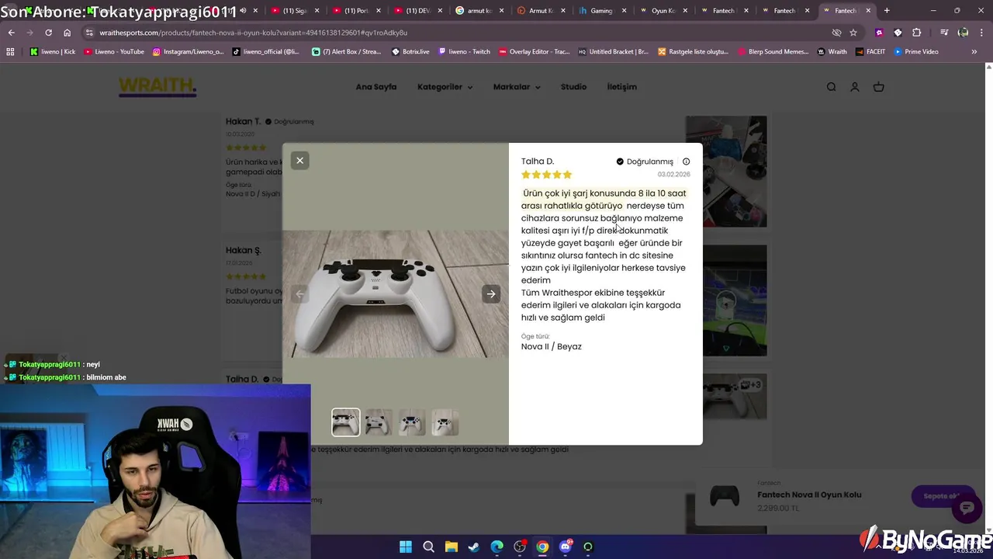This screenshot has height=559, width=993.
Task: Open the Windows Start button
Action: coord(406,547)
